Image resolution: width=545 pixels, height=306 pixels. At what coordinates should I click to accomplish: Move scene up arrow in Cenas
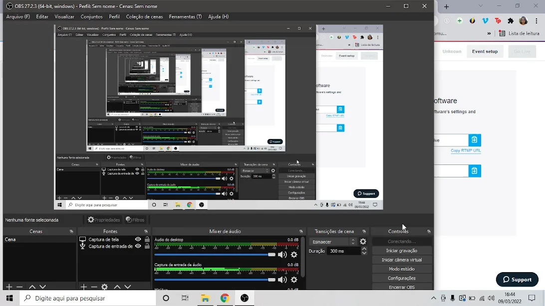click(x=32, y=287)
